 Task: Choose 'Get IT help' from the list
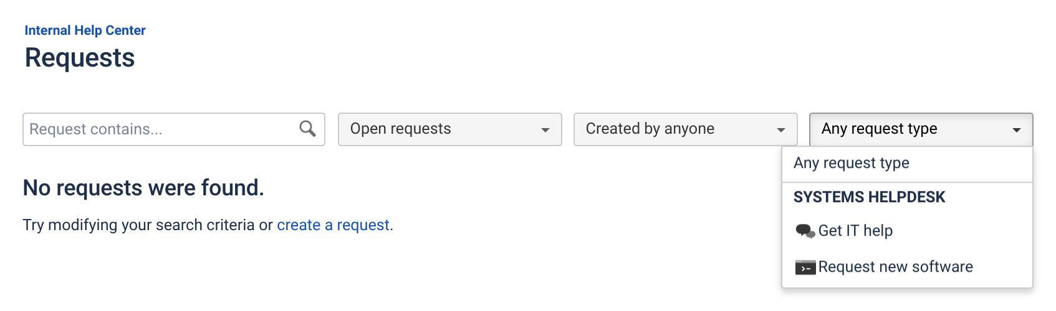(x=907, y=231)
